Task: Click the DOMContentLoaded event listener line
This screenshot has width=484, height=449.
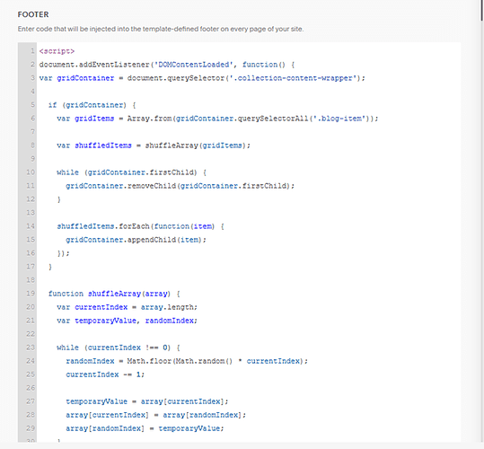Action: pyautogui.click(x=167, y=65)
